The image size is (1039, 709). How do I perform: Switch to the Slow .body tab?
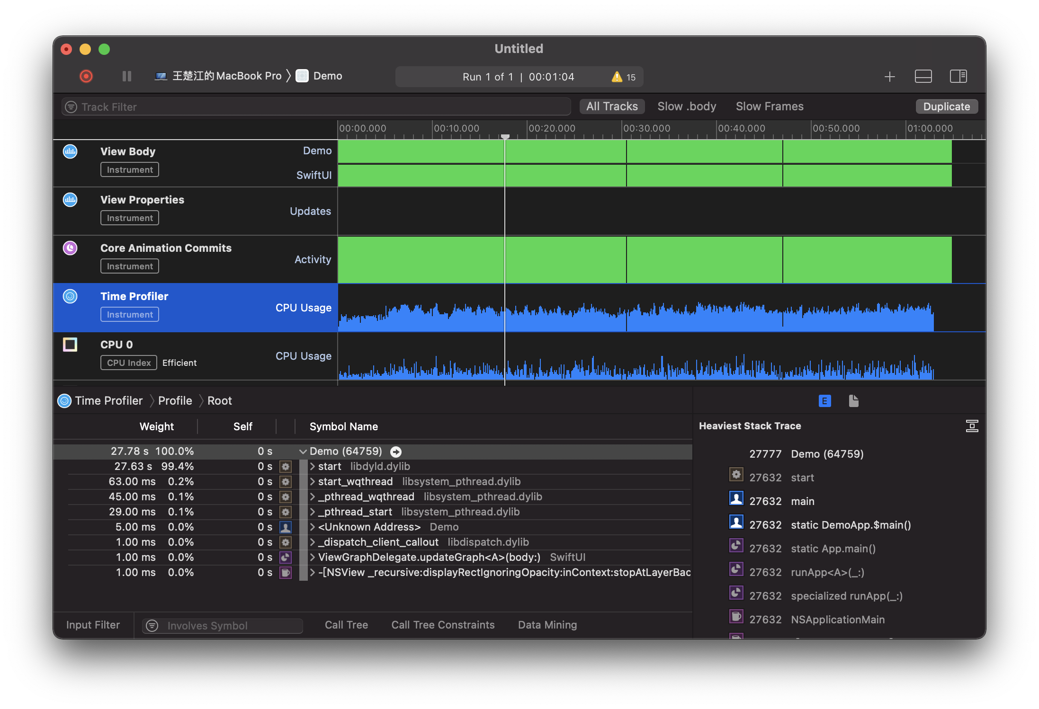point(686,106)
